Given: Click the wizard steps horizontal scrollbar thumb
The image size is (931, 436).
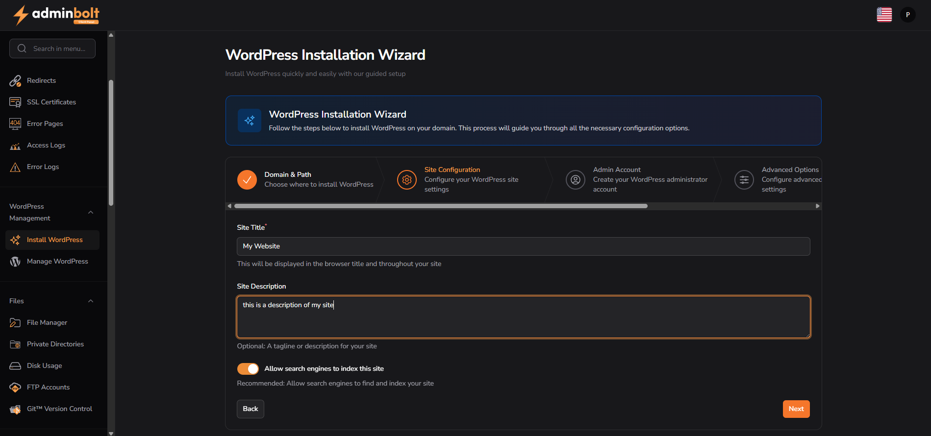Looking at the screenshot, I should [x=441, y=206].
